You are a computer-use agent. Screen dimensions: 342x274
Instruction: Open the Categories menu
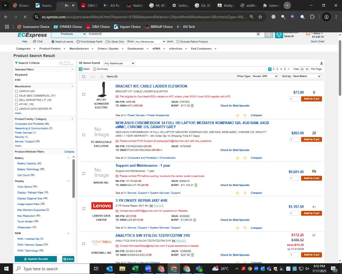tap(26, 49)
